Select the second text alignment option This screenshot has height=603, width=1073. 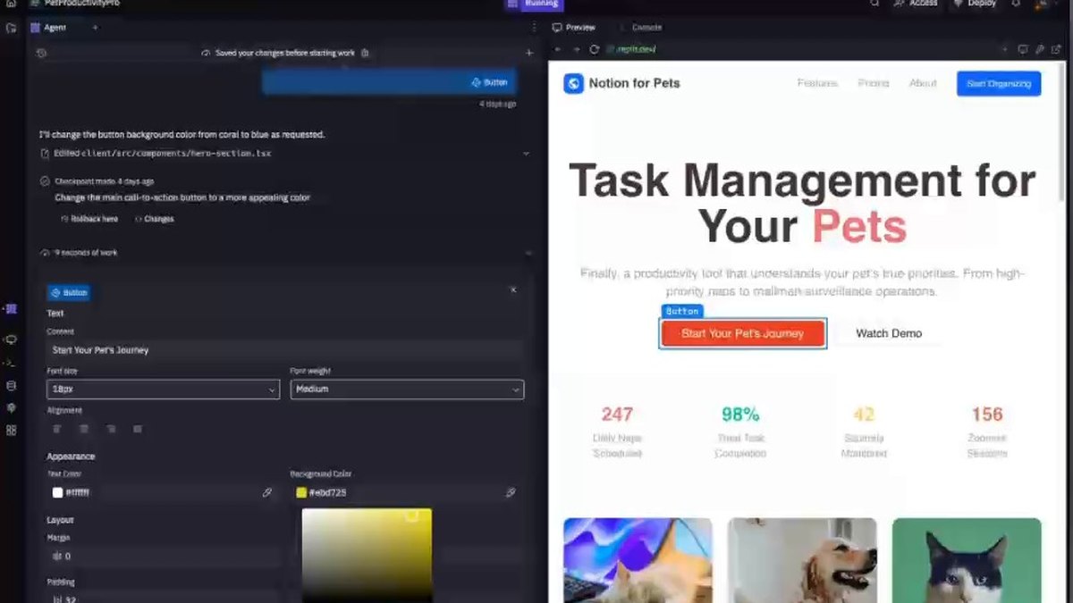(84, 429)
